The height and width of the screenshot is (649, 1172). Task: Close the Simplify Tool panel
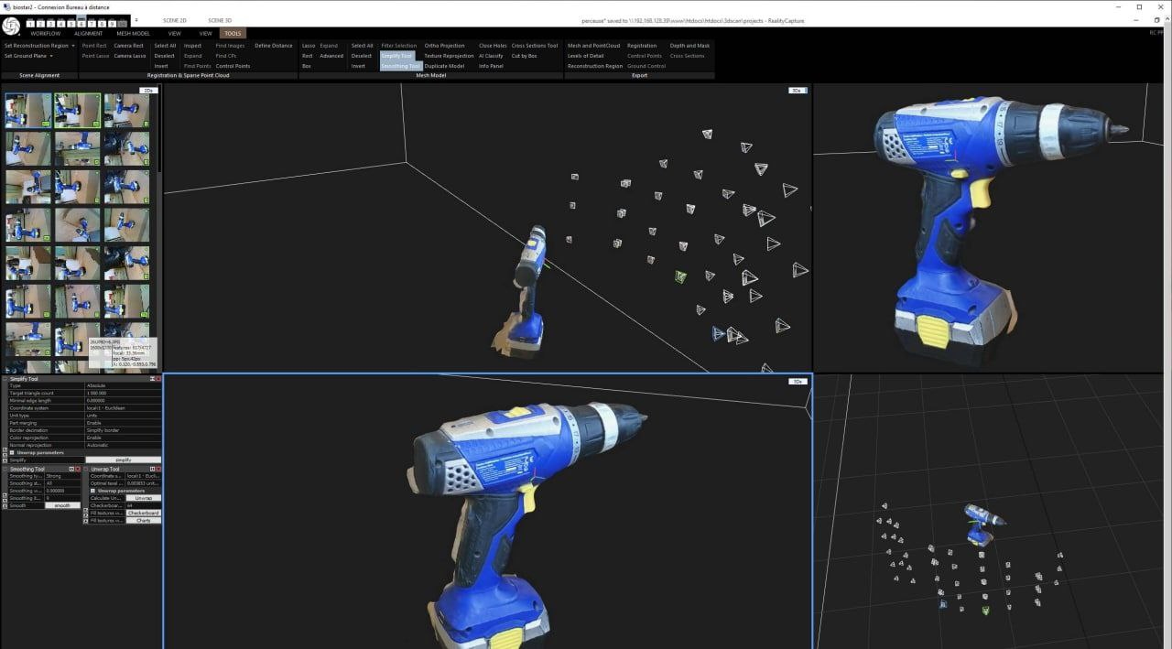pyautogui.click(x=158, y=378)
